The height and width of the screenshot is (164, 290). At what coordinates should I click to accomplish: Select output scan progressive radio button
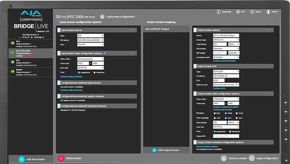tap(215, 132)
